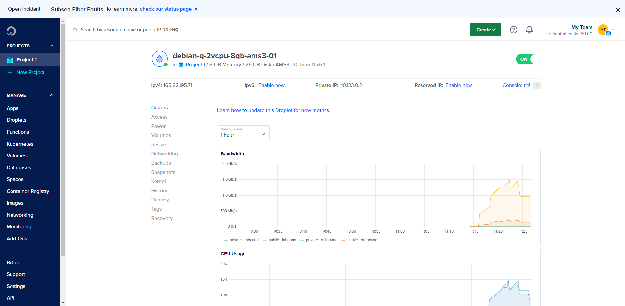This screenshot has width=625, height=306.
Task: Toggle the Droplet ON power switch
Action: 528,59
